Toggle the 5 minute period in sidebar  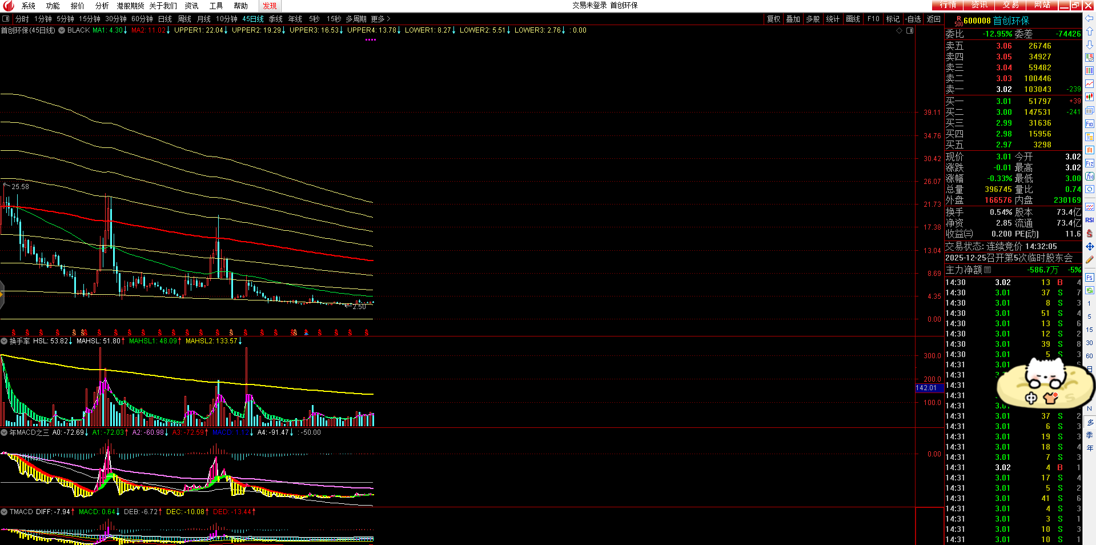(x=1089, y=316)
